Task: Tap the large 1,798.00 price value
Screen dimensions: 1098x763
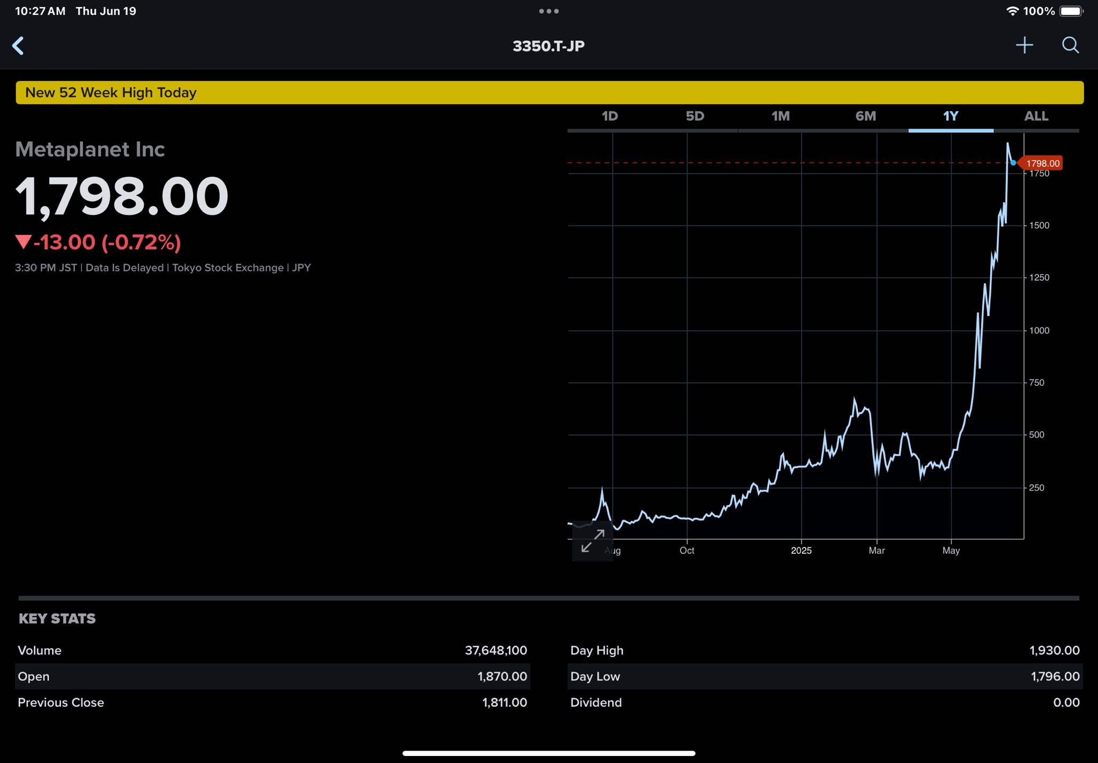Action: pos(122,197)
